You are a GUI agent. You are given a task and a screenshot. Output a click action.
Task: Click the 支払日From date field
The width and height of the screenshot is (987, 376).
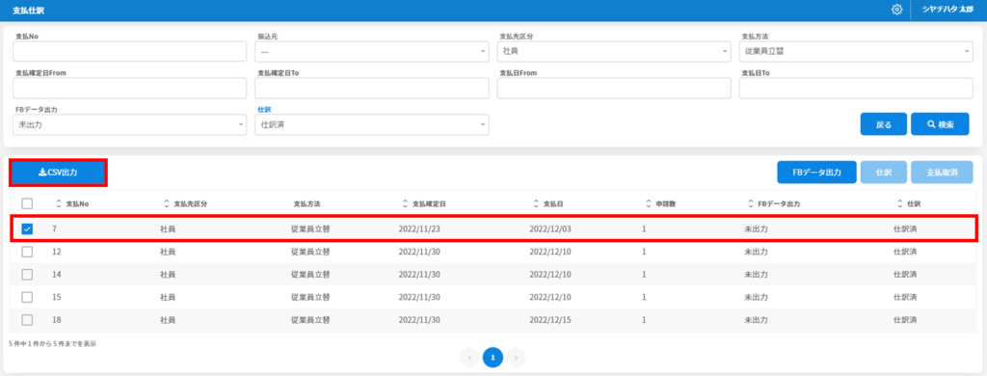614,88
